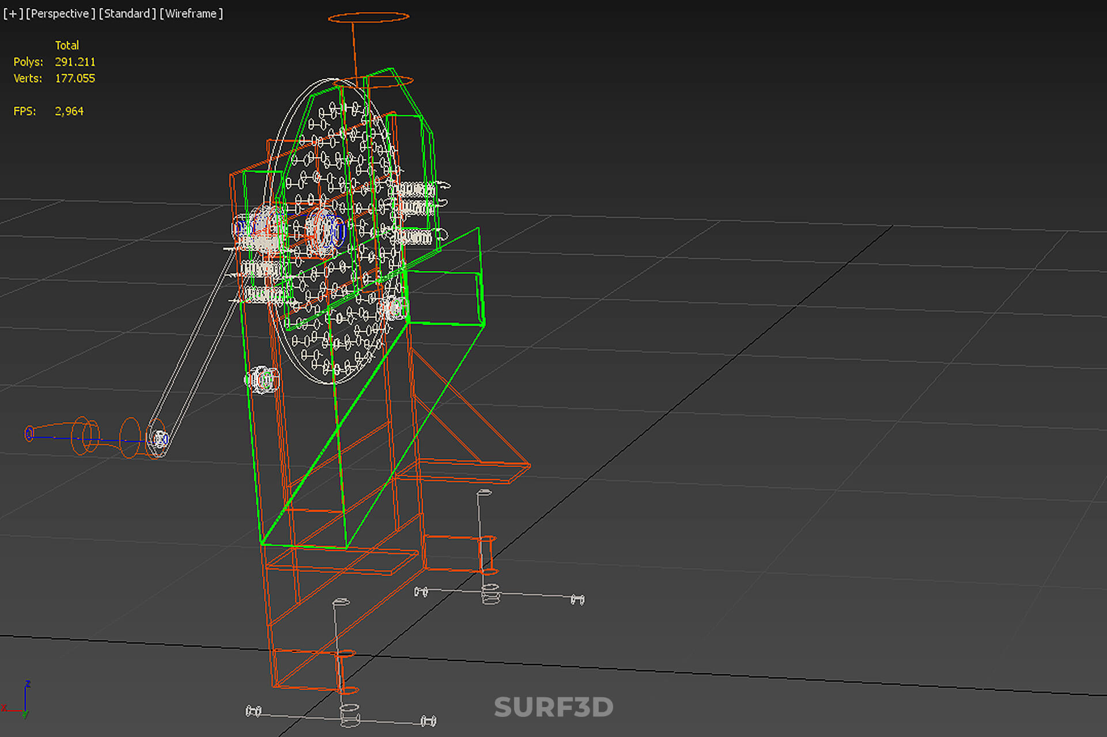Open the [Perspective] view menu
The width and height of the screenshot is (1107, 737).
(61, 13)
